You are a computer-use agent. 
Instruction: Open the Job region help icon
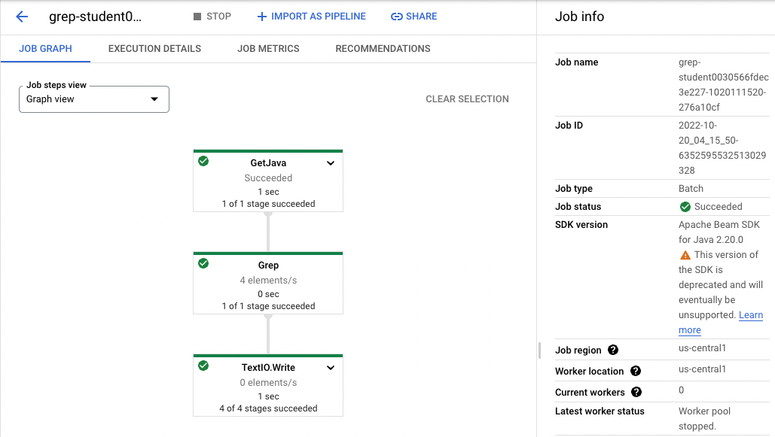coord(613,350)
